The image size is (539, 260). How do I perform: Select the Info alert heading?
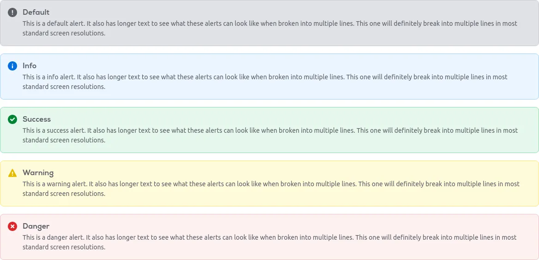[30, 65]
